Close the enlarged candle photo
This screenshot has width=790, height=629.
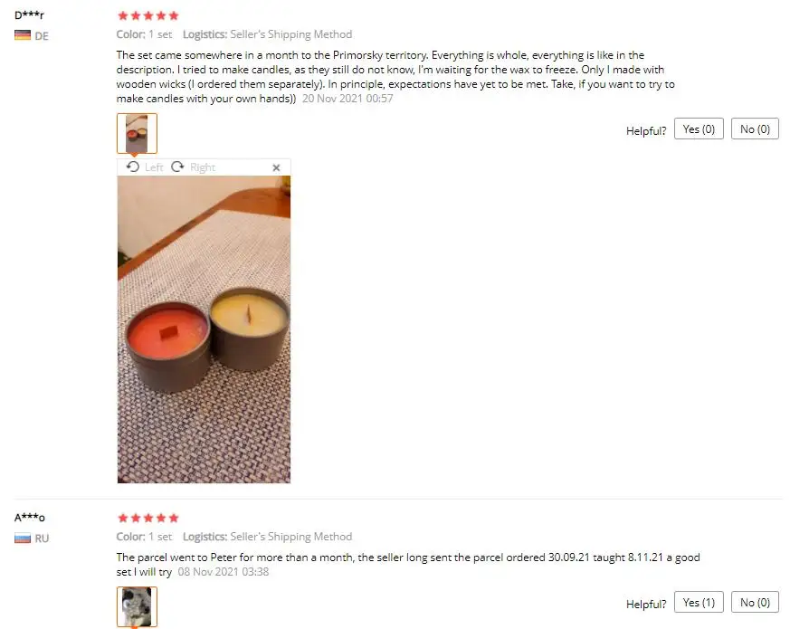click(x=276, y=167)
